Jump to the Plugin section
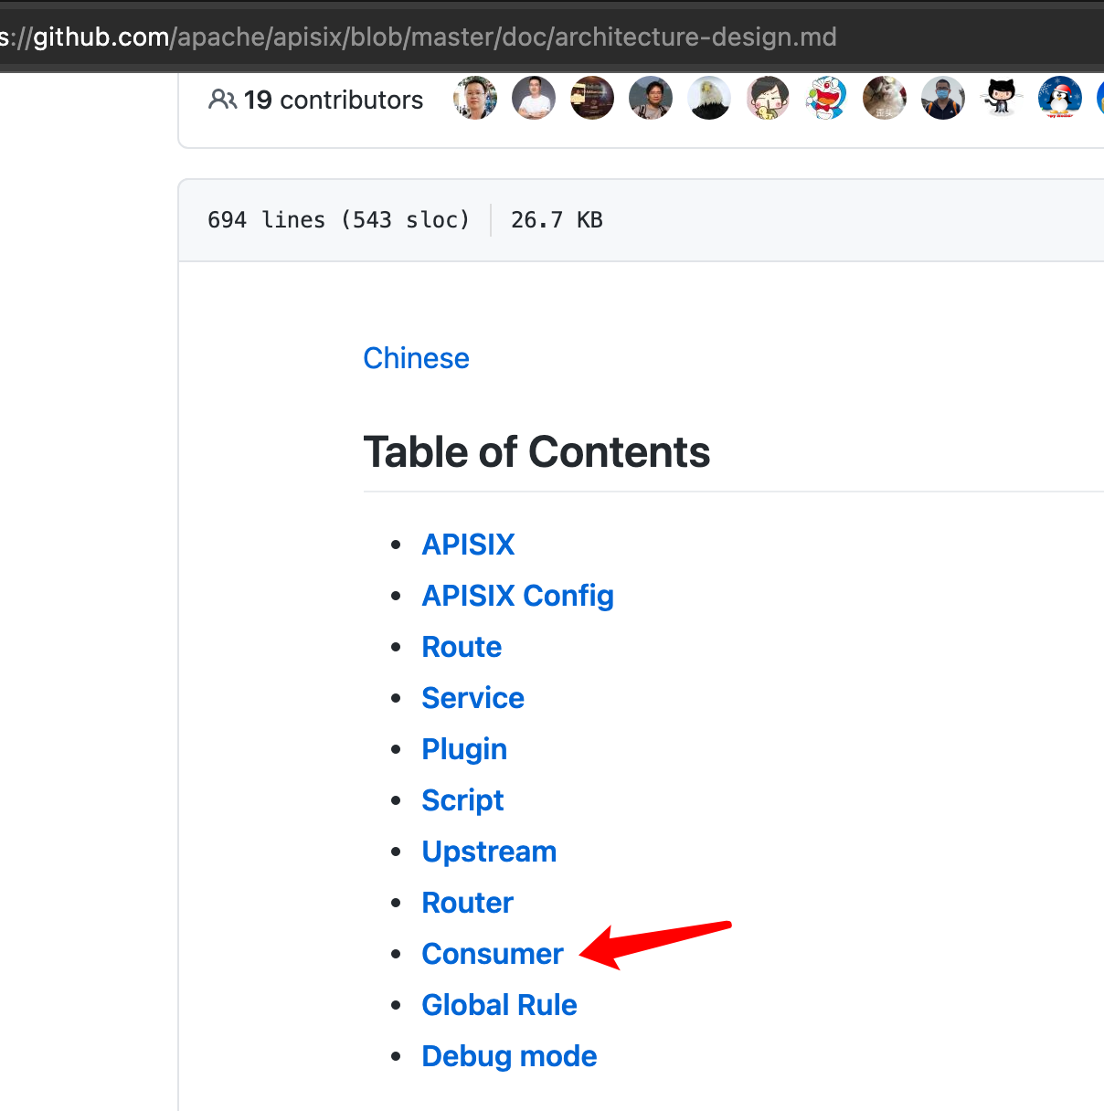This screenshot has width=1104, height=1111. coord(464,749)
